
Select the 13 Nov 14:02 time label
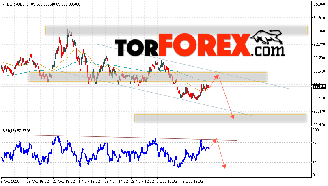pyautogui.click(x=116, y=182)
